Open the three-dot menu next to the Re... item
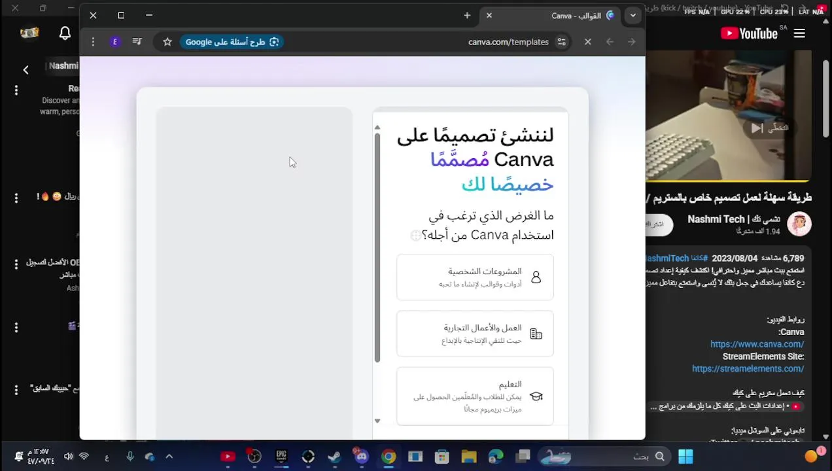The height and width of the screenshot is (471, 832). point(16,91)
